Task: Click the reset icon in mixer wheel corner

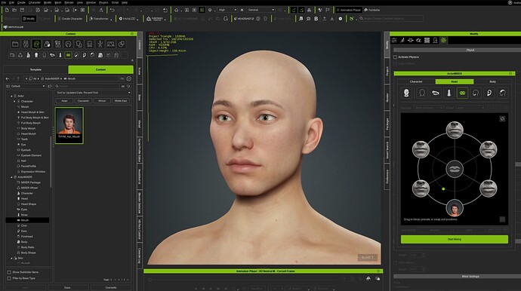Action: pyautogui.click(x=502, y=119)
